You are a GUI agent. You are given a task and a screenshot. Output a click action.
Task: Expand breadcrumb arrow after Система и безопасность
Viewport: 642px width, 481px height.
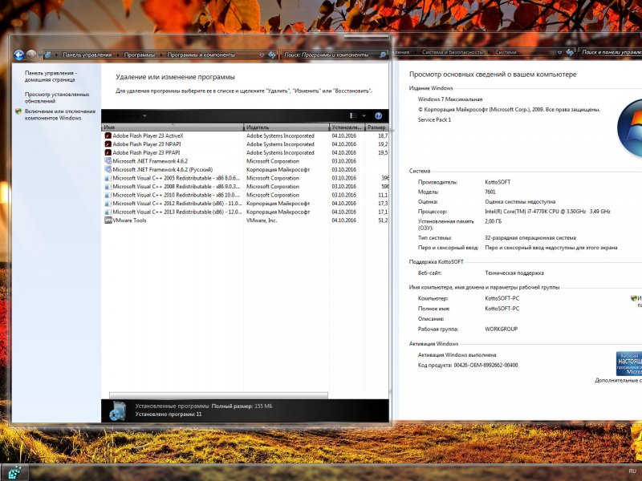pyautogui.click(x=489, y=52)
